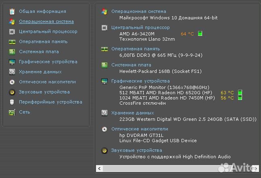Click the 6,00ГБ DDR3 memory line
The height and width of the screenshot is (178, 261).
click(x=161, y=55)
